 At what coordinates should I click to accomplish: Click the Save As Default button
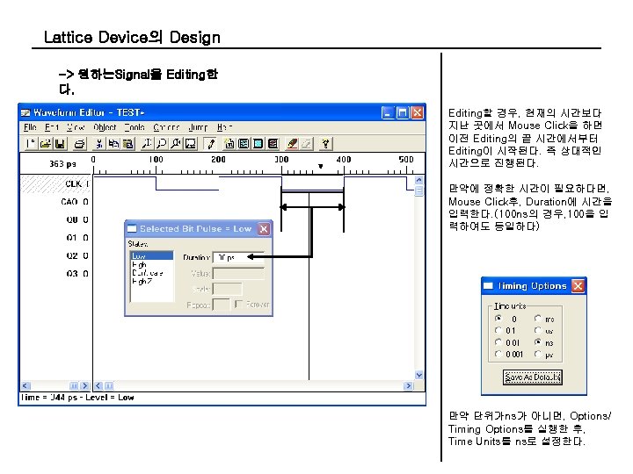coord(532,377)
